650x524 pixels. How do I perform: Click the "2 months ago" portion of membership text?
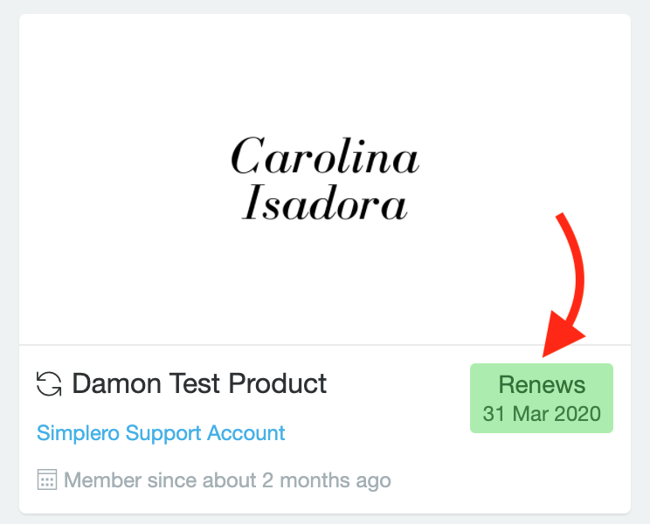327,480
